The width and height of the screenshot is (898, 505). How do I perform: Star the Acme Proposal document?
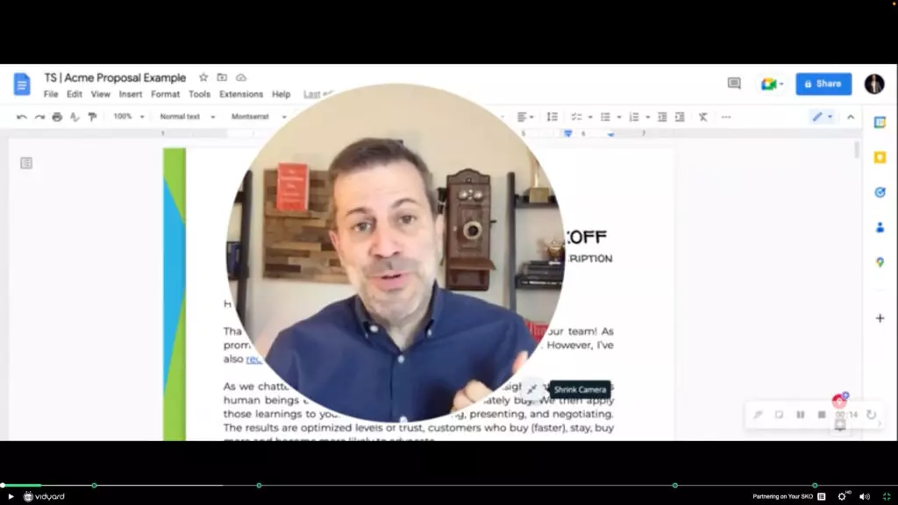(x=203, y=77)
